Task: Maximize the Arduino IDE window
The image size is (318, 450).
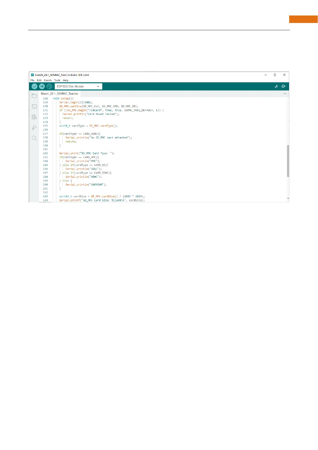Action: tap(275, 75)
